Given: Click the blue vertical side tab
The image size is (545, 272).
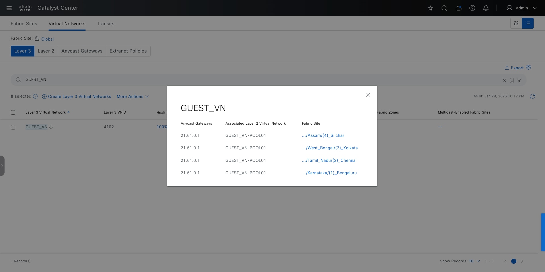Looking at the screenshot, I should tap(543, 232).
